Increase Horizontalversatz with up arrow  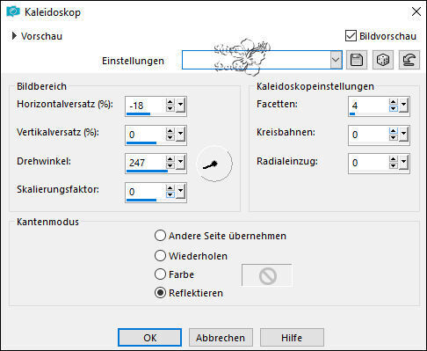[x=170, y=102]
